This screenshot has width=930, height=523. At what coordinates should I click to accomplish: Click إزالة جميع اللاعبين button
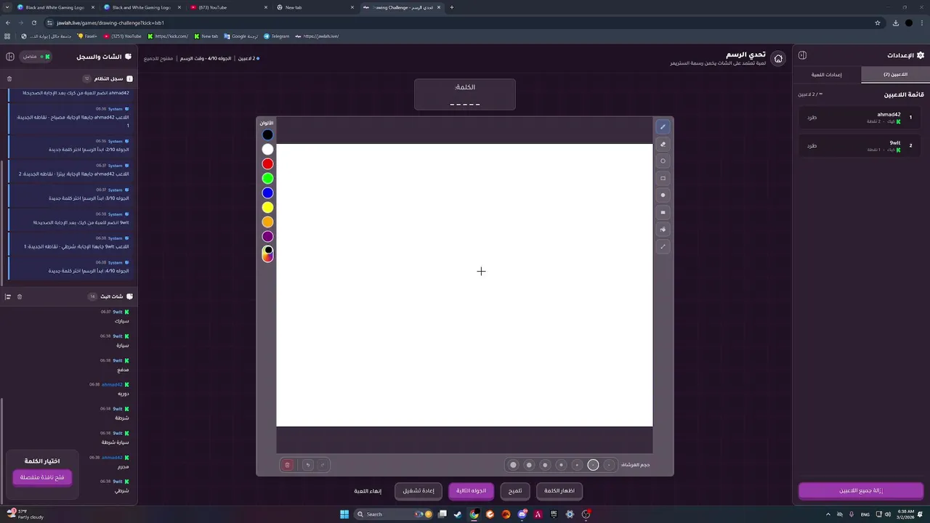tap(861, 491)
